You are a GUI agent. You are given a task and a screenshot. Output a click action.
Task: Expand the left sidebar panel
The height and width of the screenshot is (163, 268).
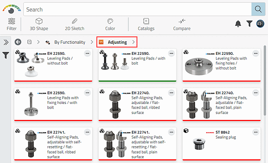(6, 42)
